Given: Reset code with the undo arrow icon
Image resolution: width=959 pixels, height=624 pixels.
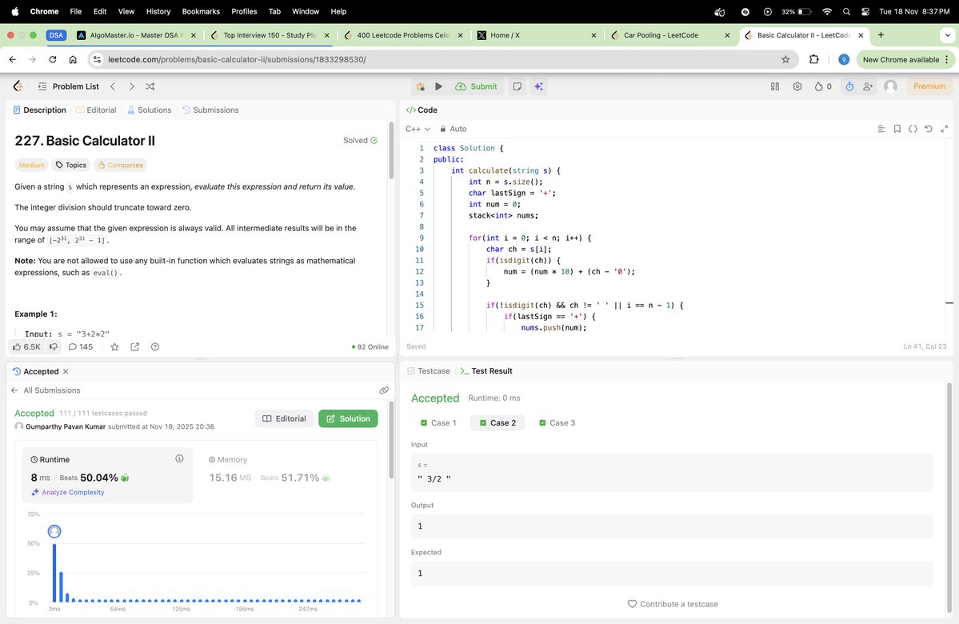Looking at the screenshot, I should [929, 129].
